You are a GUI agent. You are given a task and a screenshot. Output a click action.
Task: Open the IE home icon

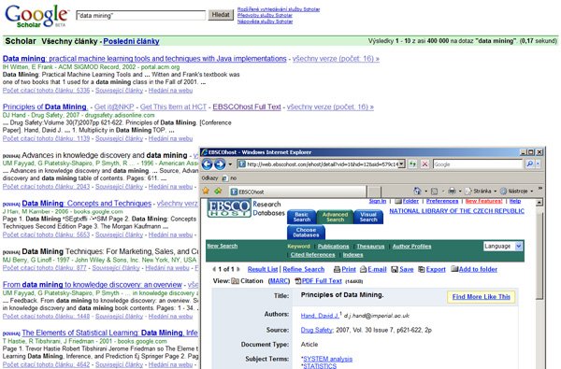[417, 191]
